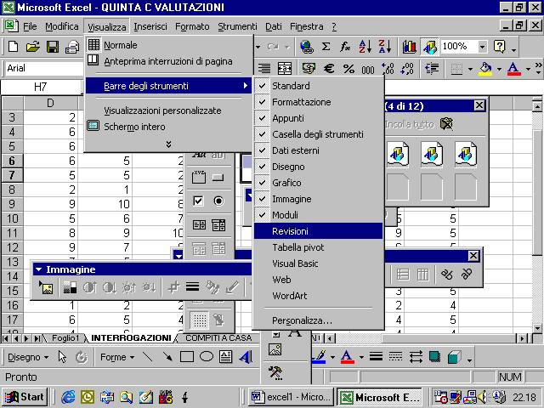The image size is (544, 408).
Task: Insert WordArt from drawing toolbar
Action: coord(246,357)
